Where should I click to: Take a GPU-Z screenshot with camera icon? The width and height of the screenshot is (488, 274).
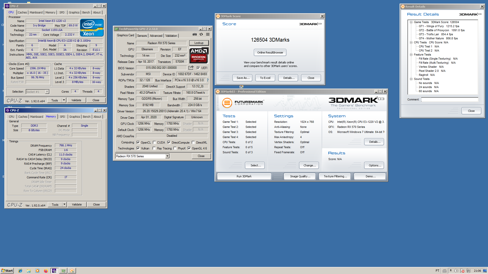(194, 34)
